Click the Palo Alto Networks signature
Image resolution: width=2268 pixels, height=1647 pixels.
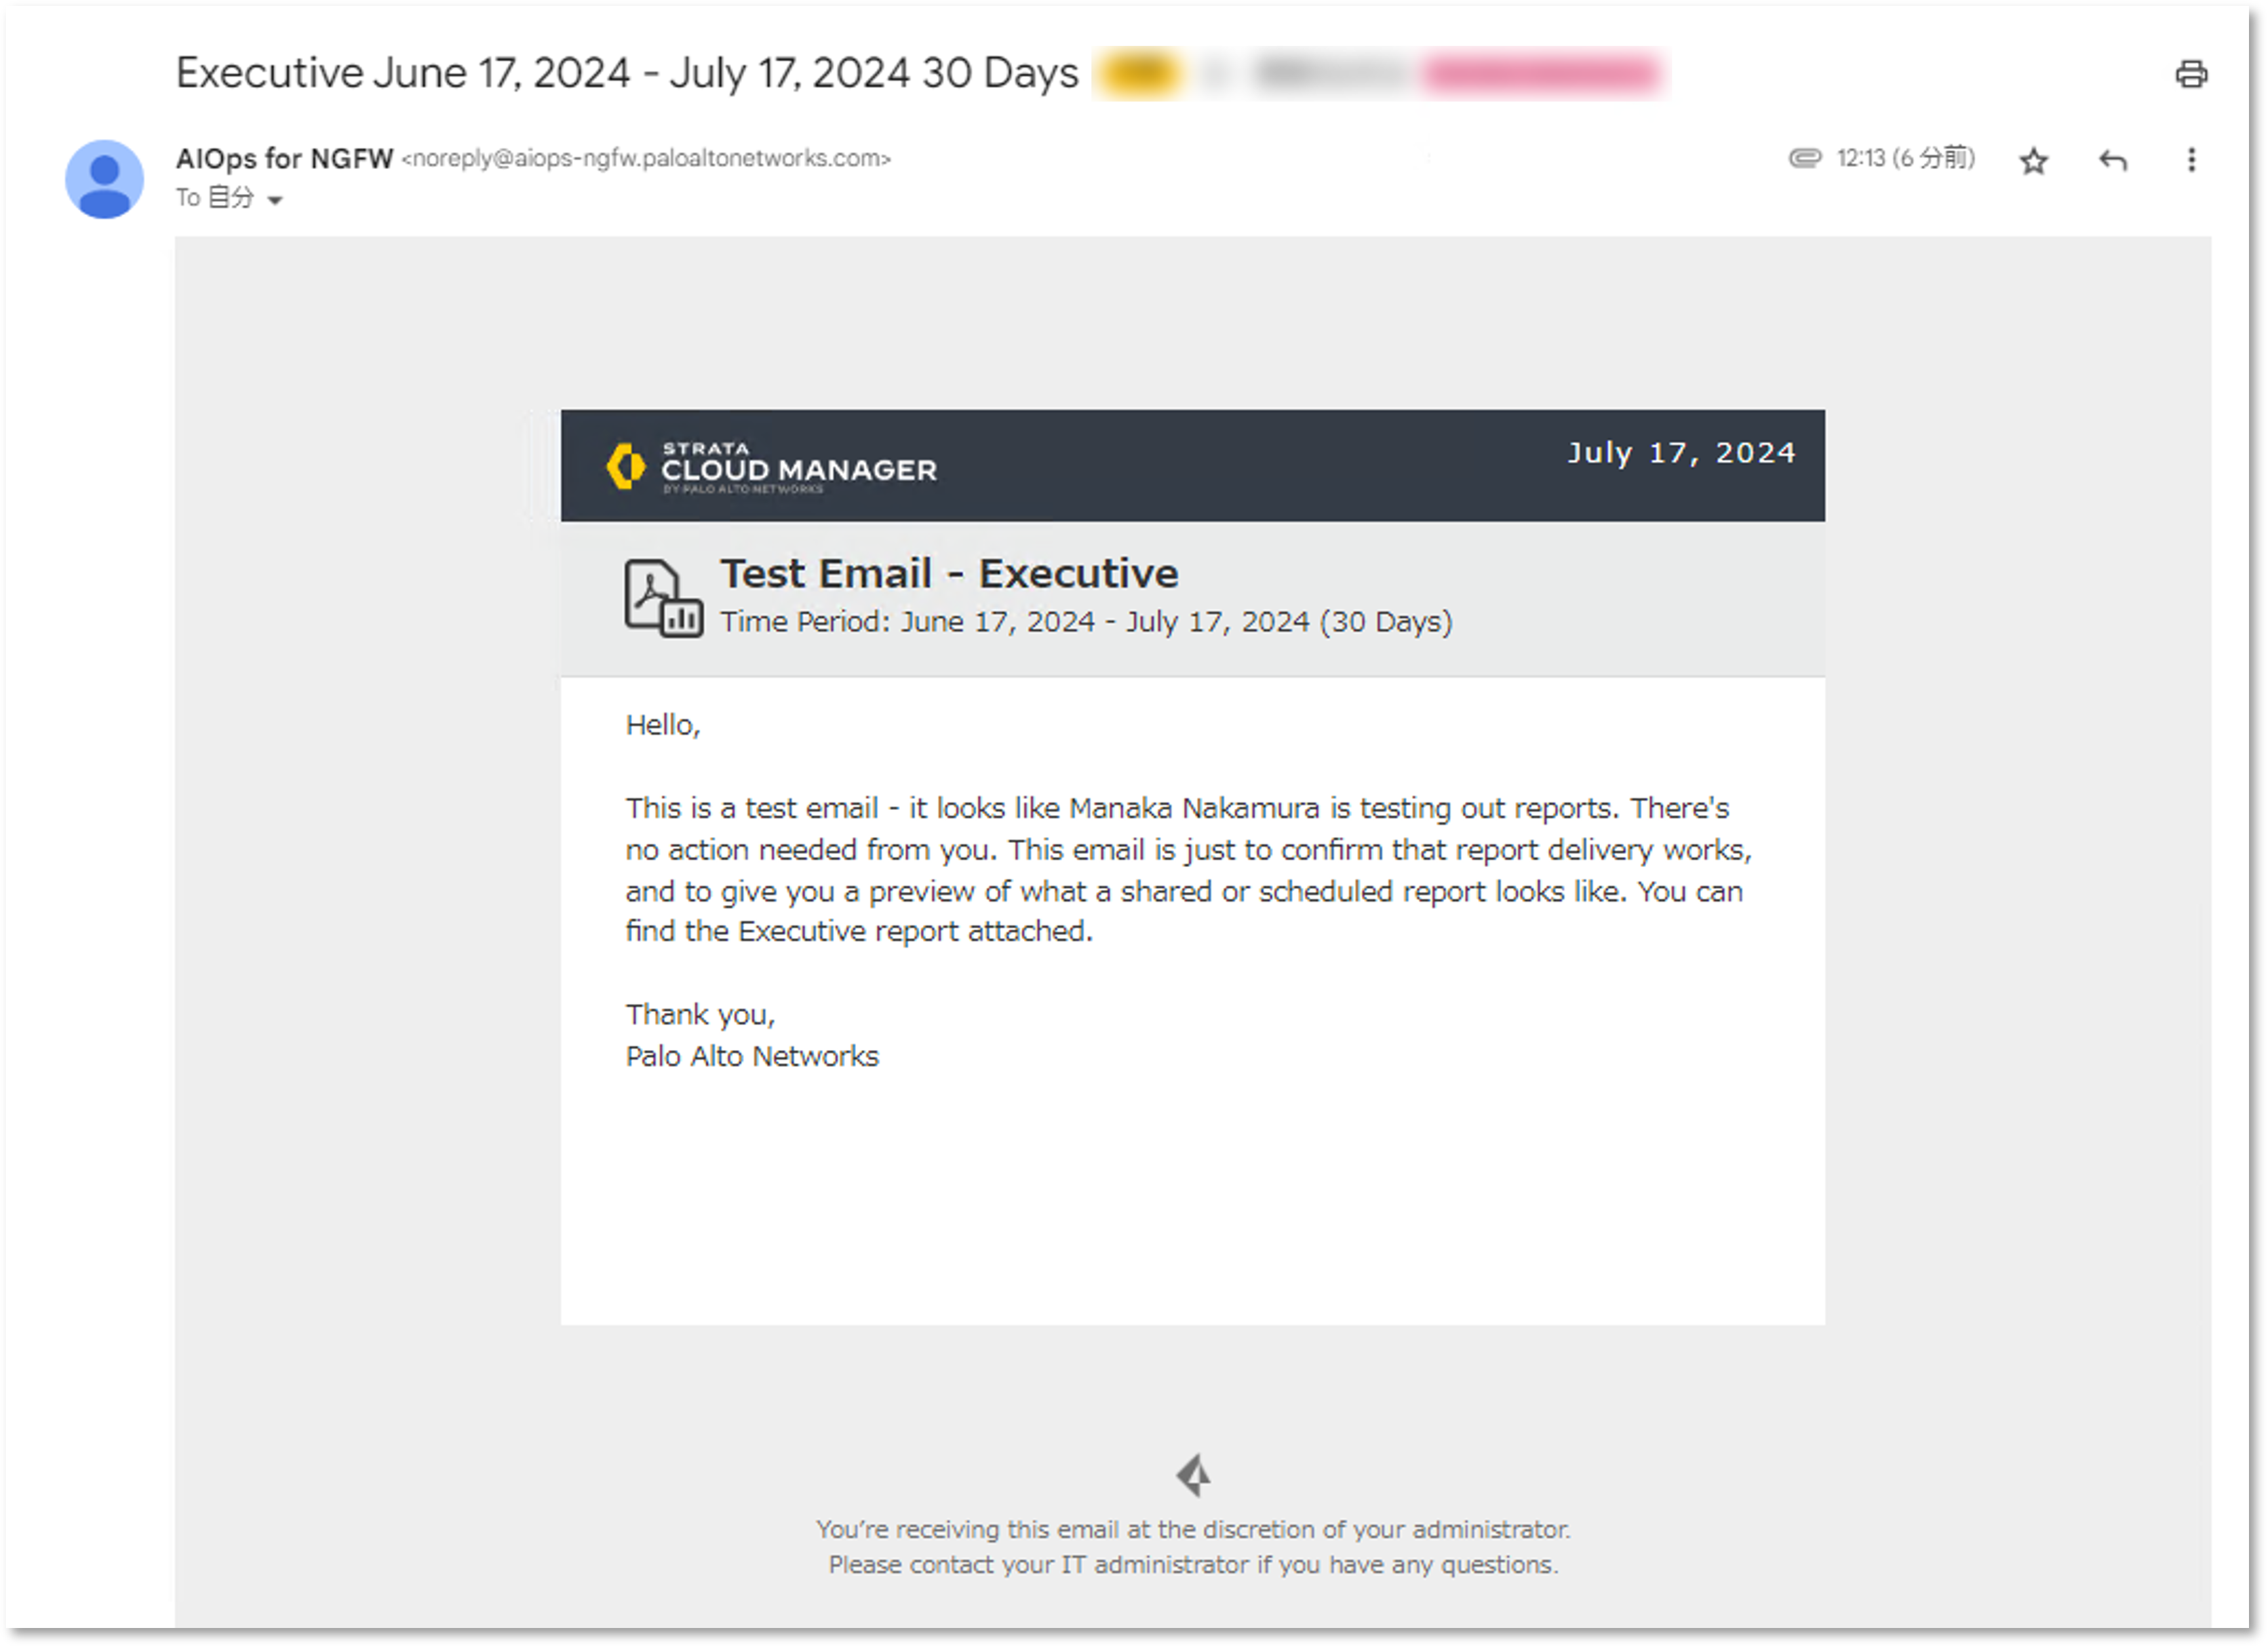(x=752, y=1057)
